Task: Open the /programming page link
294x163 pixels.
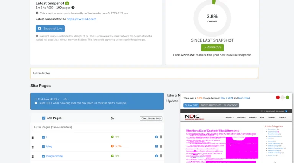Action: pos(54,156)
